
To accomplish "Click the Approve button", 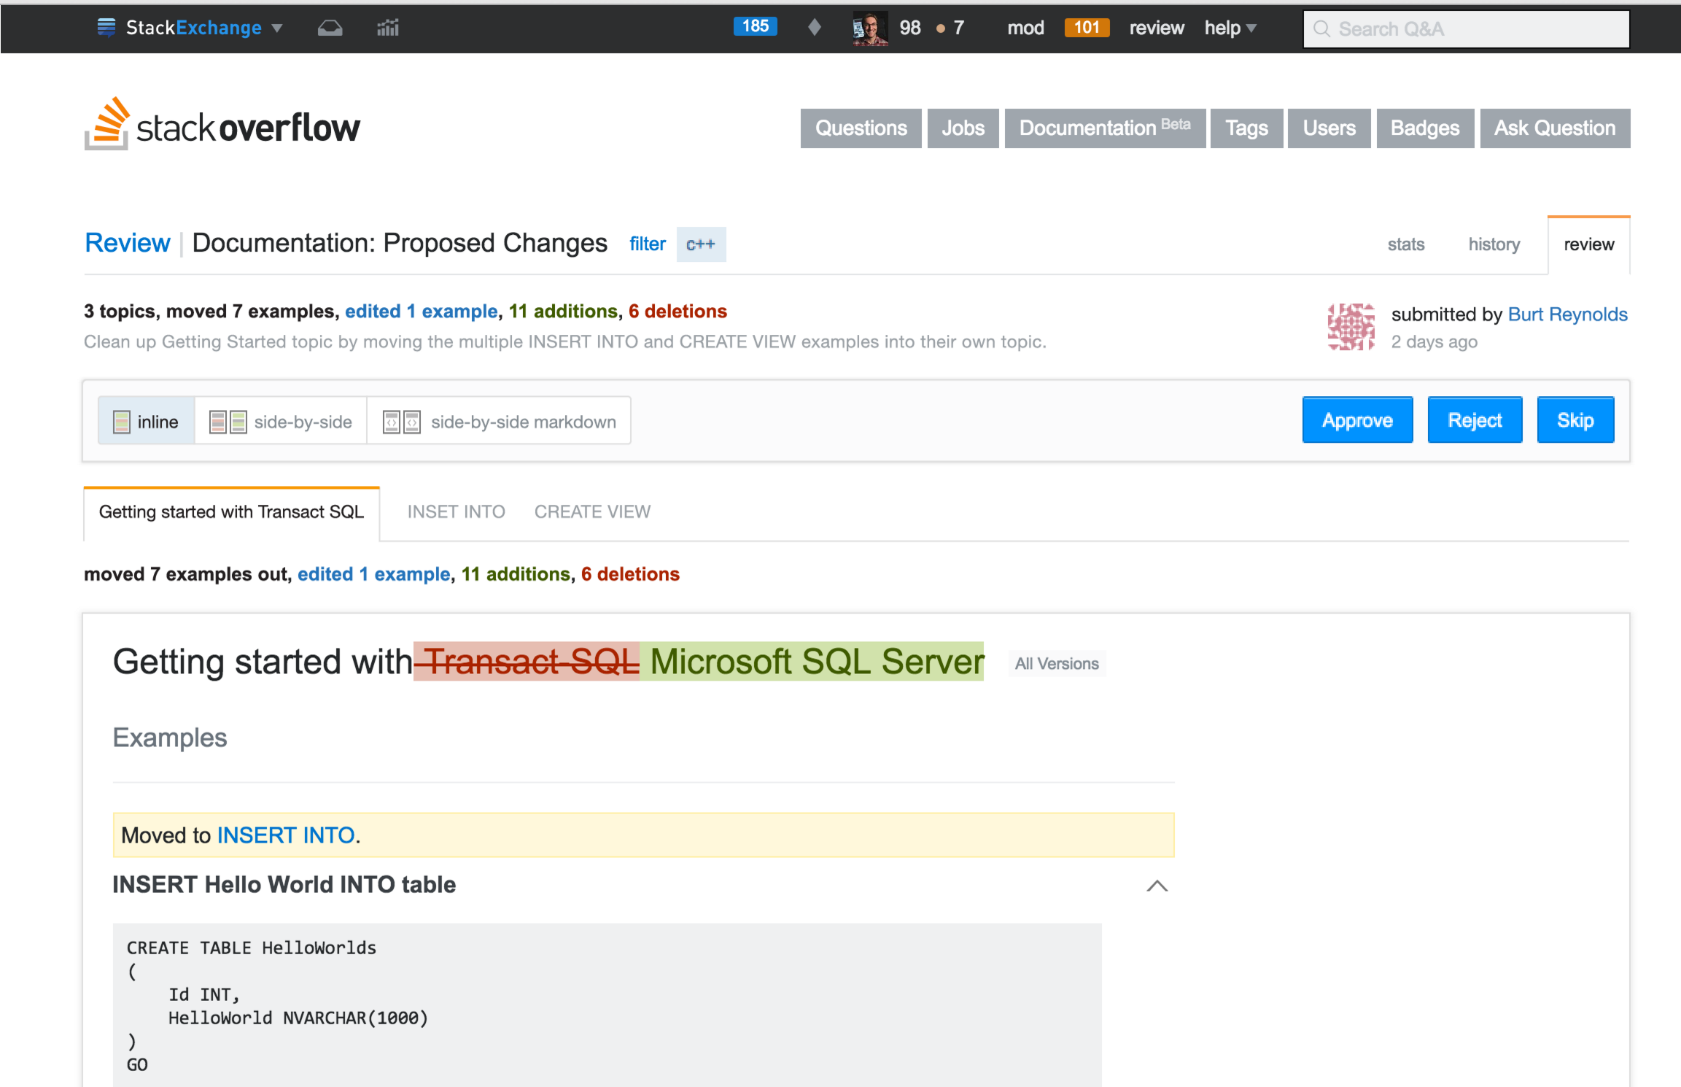I will point(1356,420).
